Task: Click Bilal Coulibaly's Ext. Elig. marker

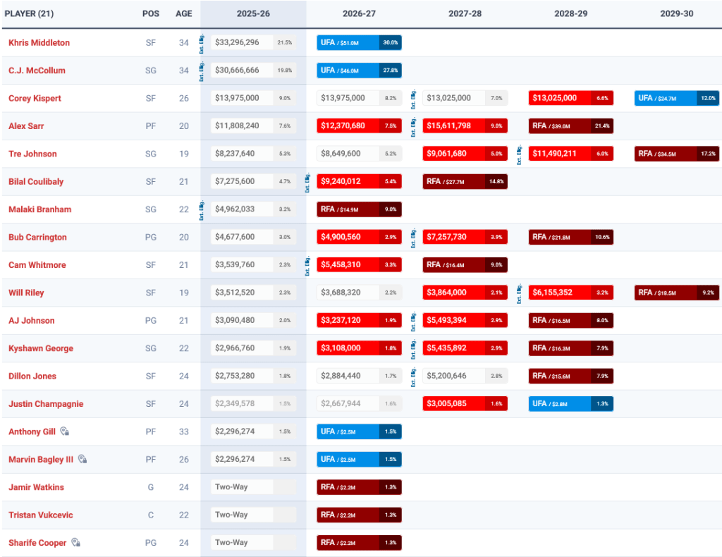Action: [x=308, y=181]
